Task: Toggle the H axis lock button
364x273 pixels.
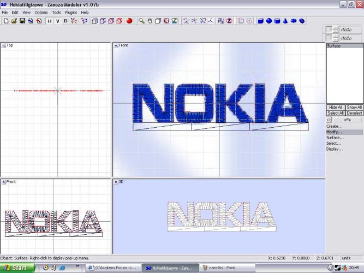Action: point(50,21)
